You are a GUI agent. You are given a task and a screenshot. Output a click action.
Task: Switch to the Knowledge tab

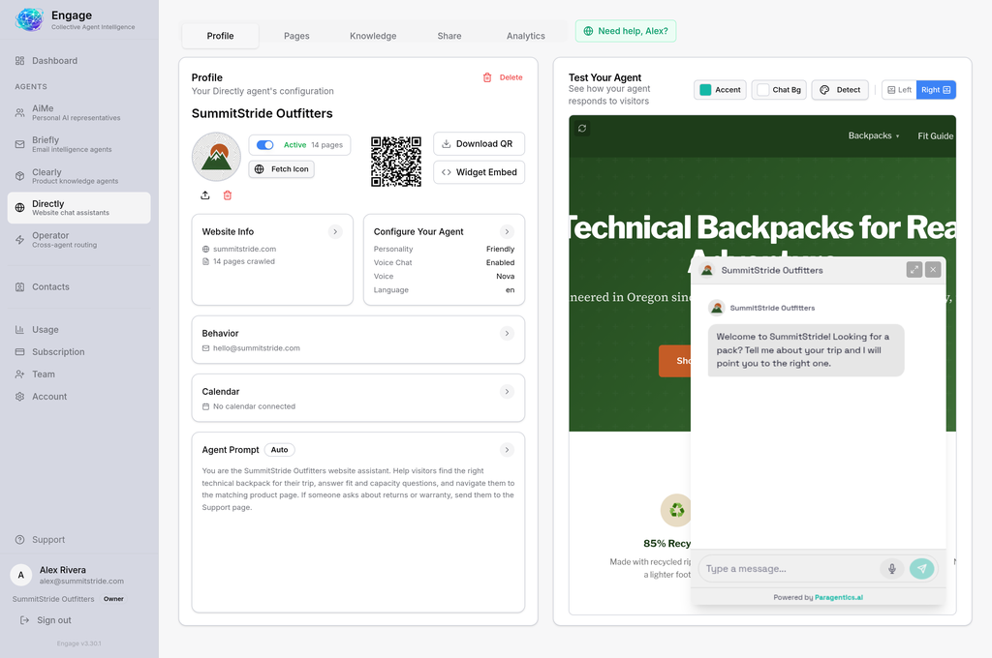[373, 36]
